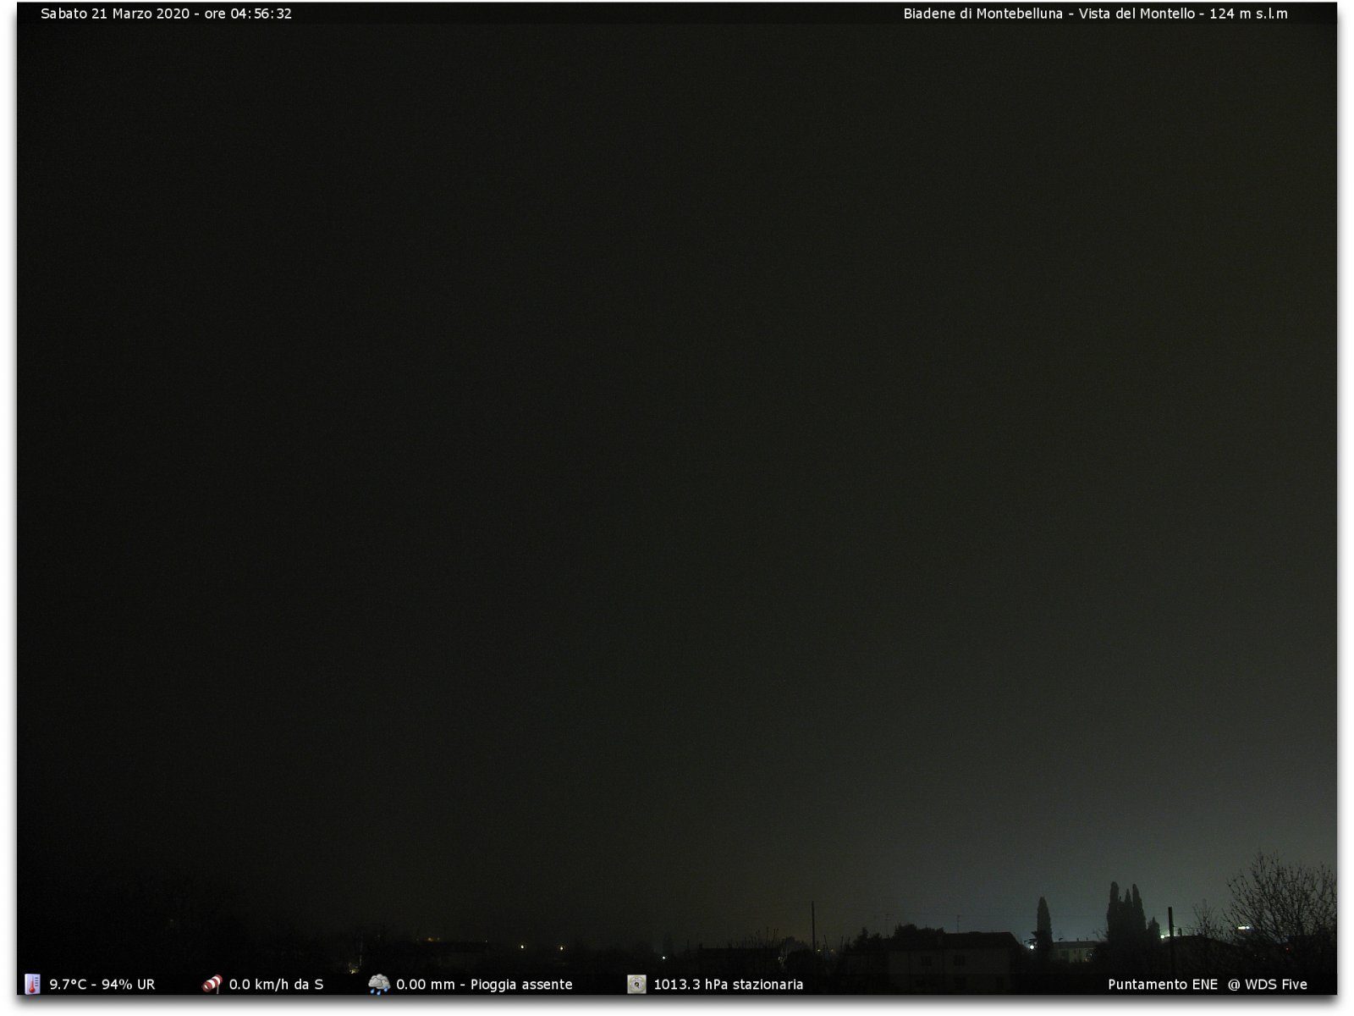Select the pressure reading '1013.3 hPa stazionaria'
Viewport: 1354px width, 1016px height.
point(728,985)
